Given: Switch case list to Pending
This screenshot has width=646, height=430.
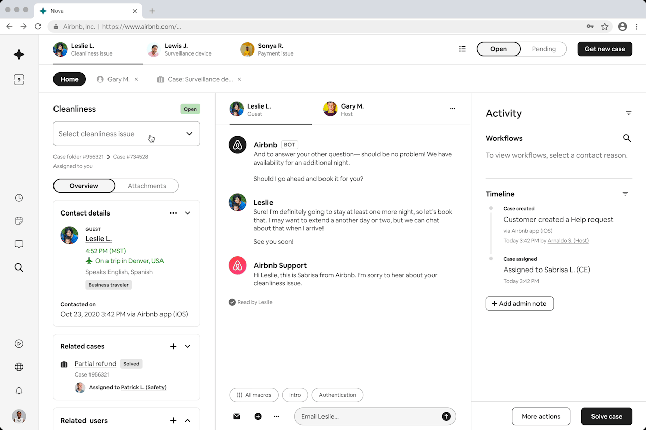Looking at the screenshot, I should pyautogui.click(x=544, y=49).
